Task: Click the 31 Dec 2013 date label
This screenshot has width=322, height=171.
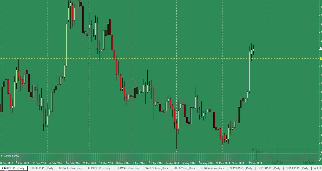Action: [x=6, y=163]
